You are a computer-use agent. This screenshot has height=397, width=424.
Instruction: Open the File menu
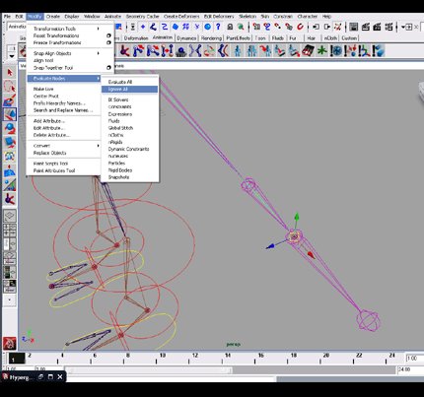7,17
